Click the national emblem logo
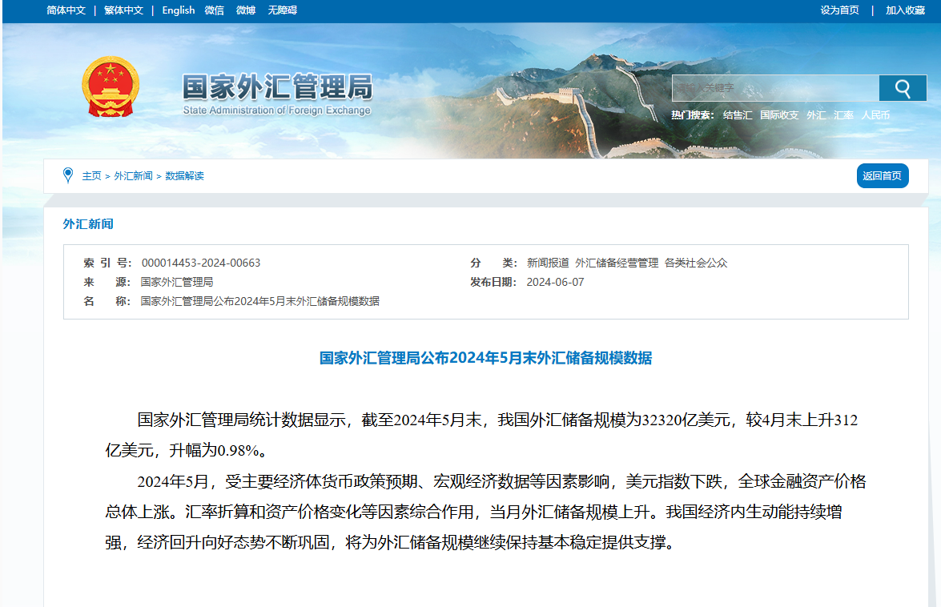This screenshot has width=941, height=607. tap(111, 86)
